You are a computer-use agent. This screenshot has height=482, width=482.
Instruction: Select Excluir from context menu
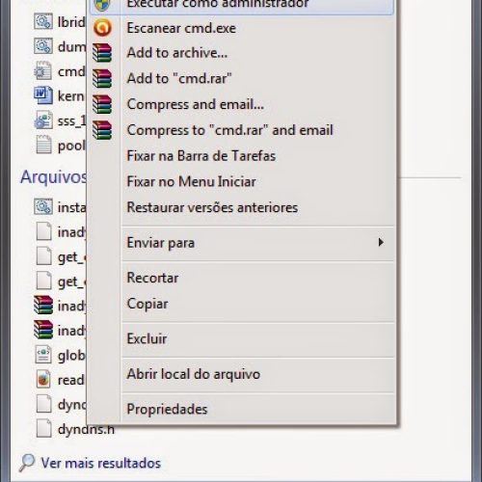pos(242,339)
